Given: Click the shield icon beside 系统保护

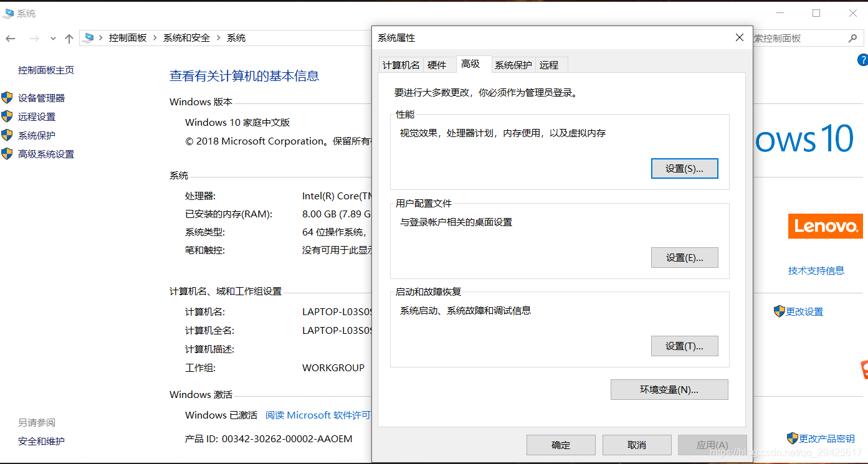Looking at the screenshot, I should [7, 135].
